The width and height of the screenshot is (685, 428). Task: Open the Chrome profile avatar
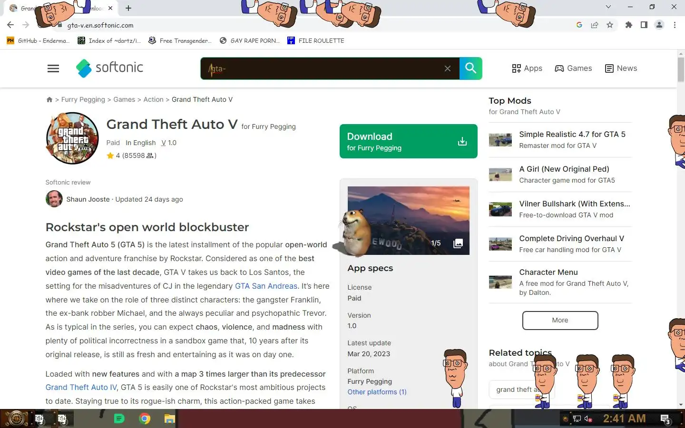pyautogui.click(x=659, y=25)
